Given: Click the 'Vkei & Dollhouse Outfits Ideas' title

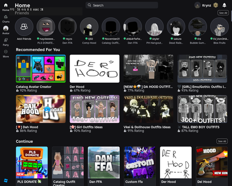Looking at the screenshot, I should click(147, 127).
